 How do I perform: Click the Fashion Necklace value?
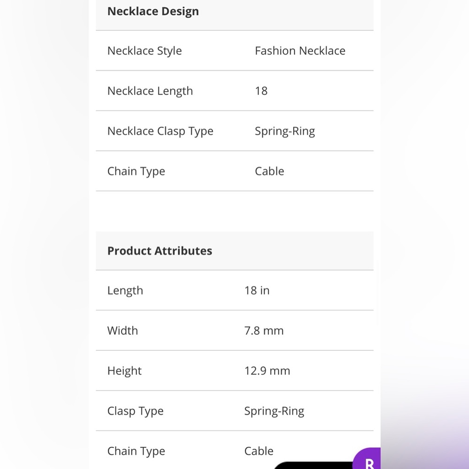[x=300, y=51]
